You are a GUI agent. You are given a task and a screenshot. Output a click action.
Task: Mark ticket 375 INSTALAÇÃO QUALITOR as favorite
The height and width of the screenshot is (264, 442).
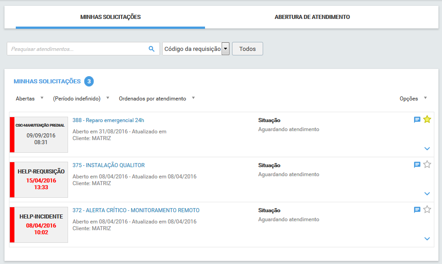coord(427,164)
